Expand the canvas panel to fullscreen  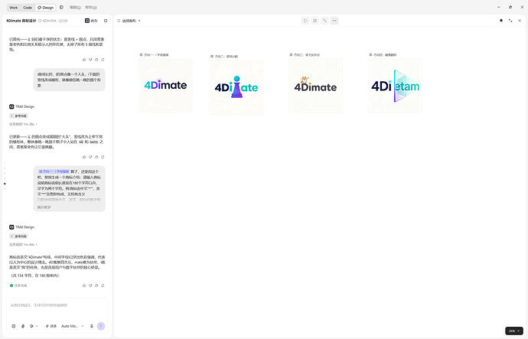click(510, 21)
